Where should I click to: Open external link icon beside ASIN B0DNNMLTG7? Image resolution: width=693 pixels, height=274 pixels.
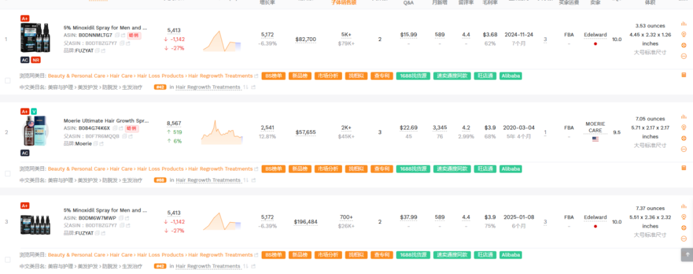(x=123, y=35)
